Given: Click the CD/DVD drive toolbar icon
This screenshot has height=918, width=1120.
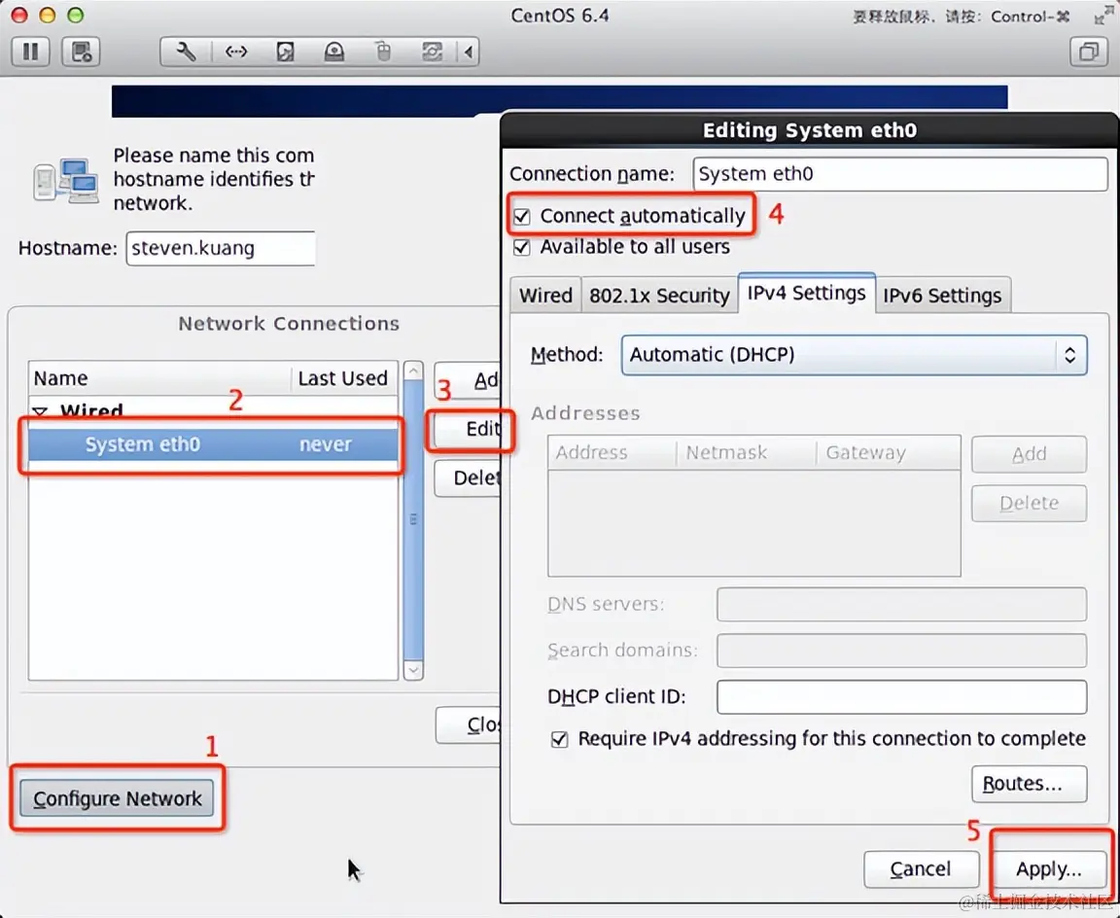Looking at the screenshot, I should pos(334,52).
